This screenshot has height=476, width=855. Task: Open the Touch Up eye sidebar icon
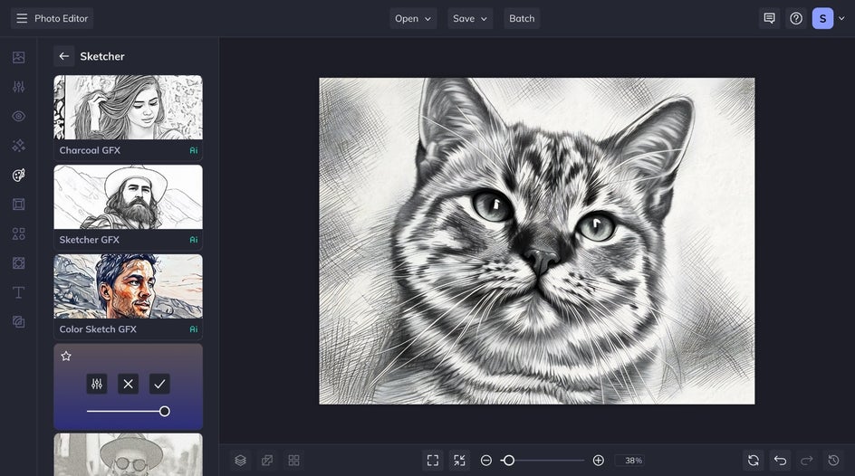18,116
